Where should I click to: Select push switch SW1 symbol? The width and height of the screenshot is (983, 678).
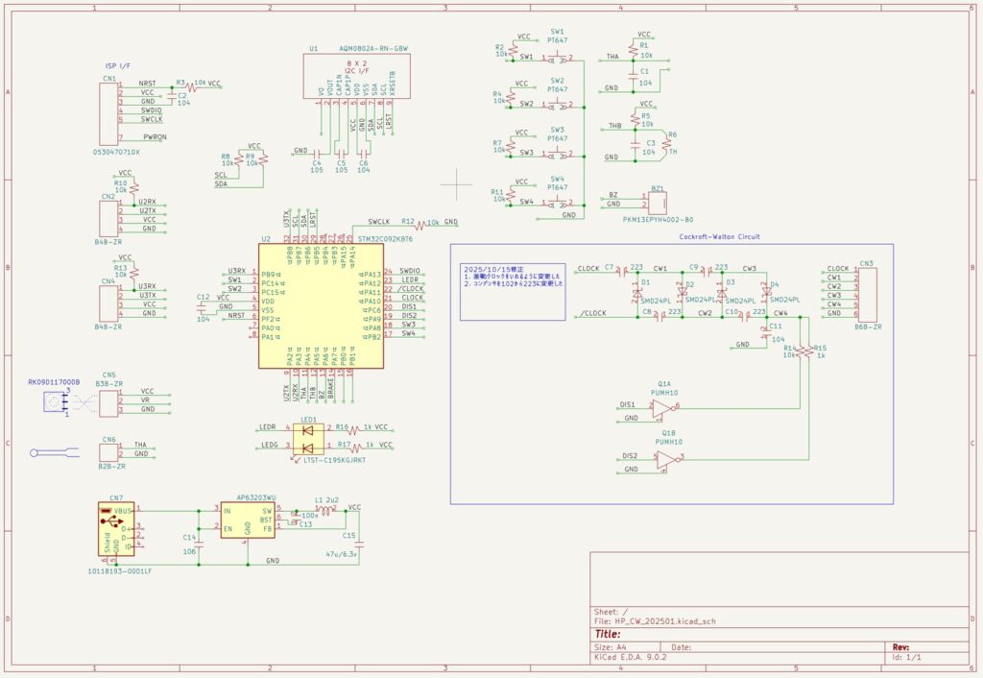tap(558, 58)
